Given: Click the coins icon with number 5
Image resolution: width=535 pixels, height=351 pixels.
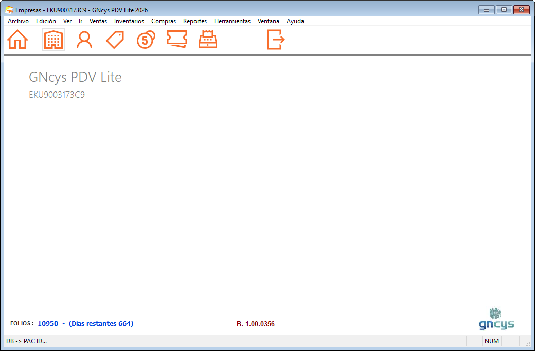Looking at the screenshot, I should click(146, 40).
